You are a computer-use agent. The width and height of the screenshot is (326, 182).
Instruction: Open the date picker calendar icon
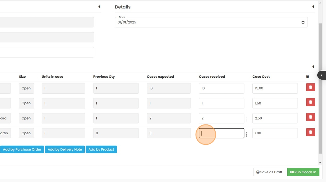(x=303, y=22)
